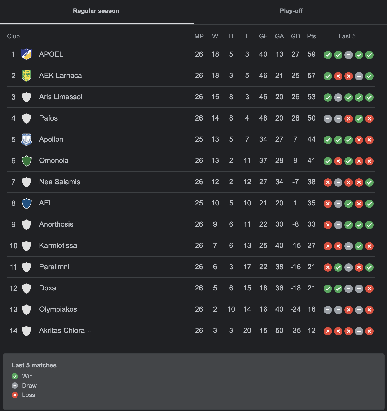Click the Doxa team name

click(x=47, y=288)
